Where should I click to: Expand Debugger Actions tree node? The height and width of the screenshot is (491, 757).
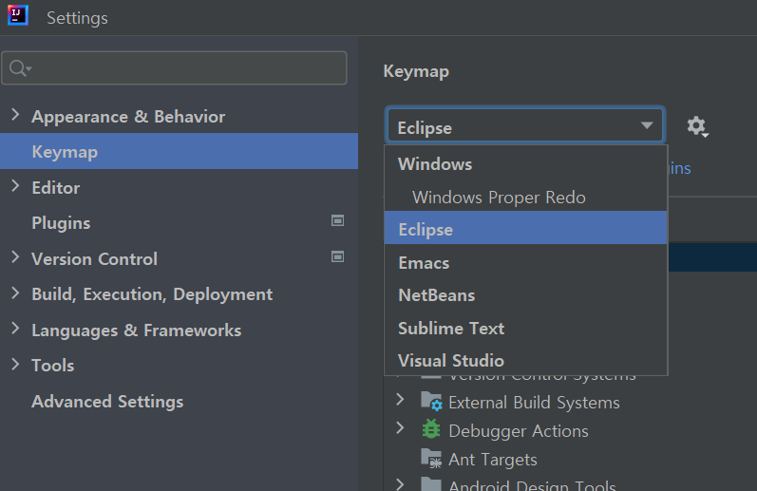click(400, 427)
